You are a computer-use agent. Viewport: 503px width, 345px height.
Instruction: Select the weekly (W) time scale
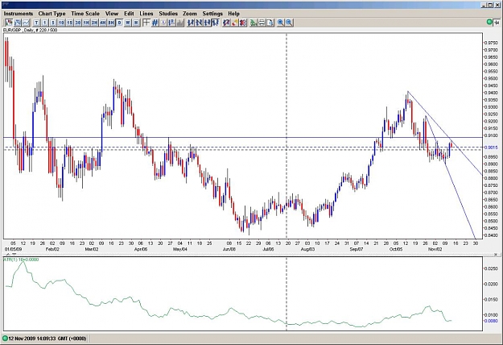coord(128,23)
